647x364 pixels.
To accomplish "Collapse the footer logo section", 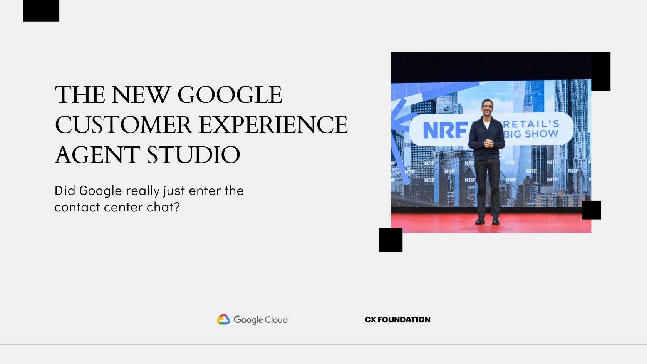I will click(x=323, y=320).
